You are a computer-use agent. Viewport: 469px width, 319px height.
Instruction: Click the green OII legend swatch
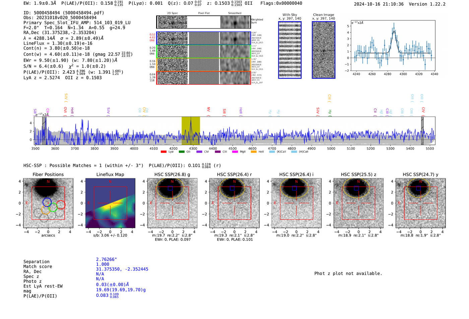182,152
